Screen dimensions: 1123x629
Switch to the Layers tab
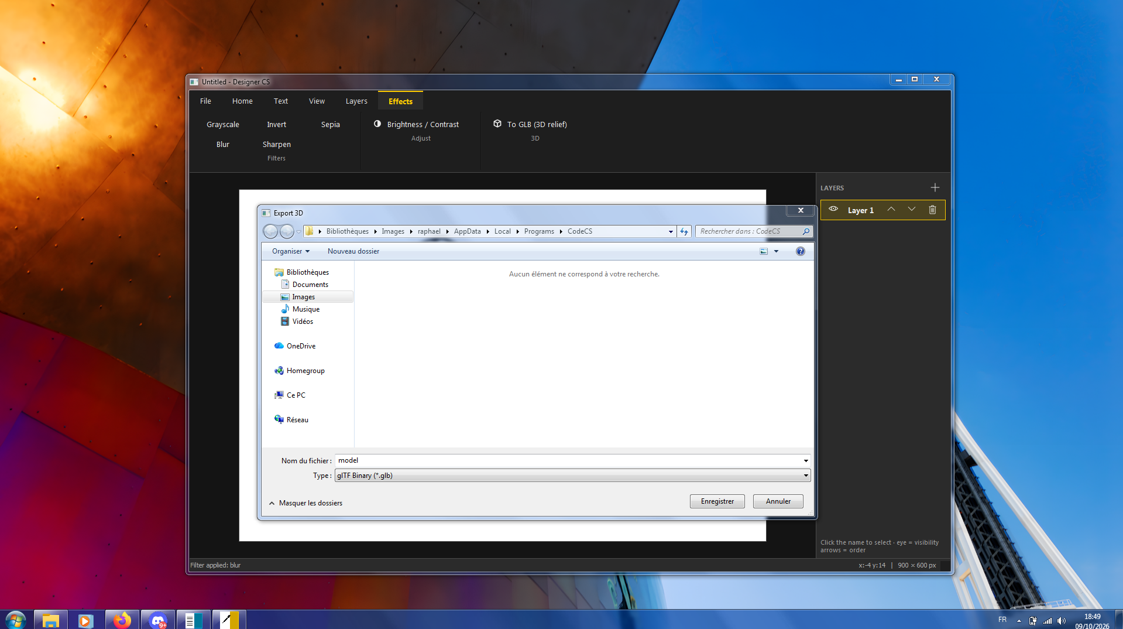(356, 101)
